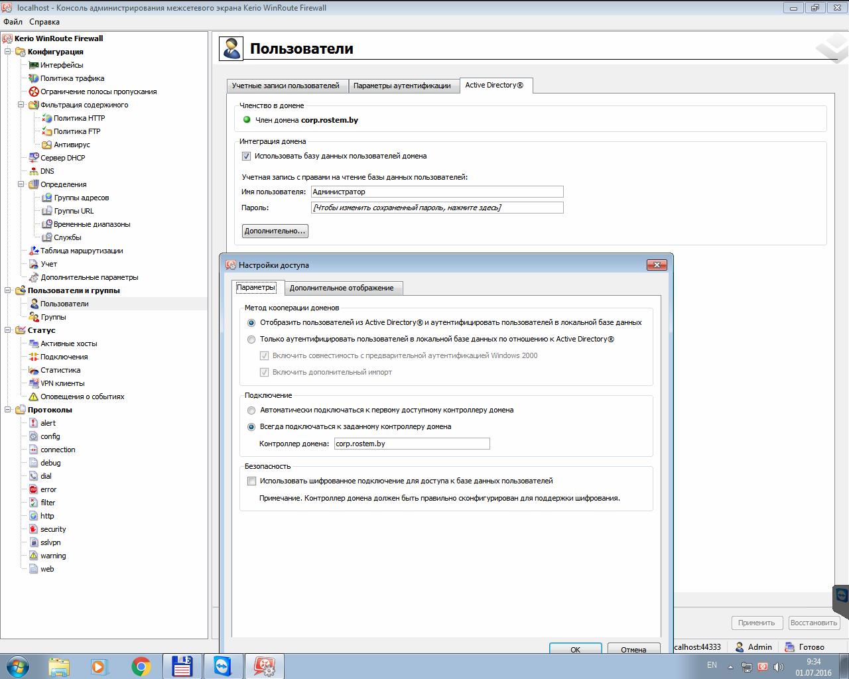Viewport: 849px width, 679px height.
Task: Click the Таблица маршрутизации icon
Action: (x=34, y=251)
